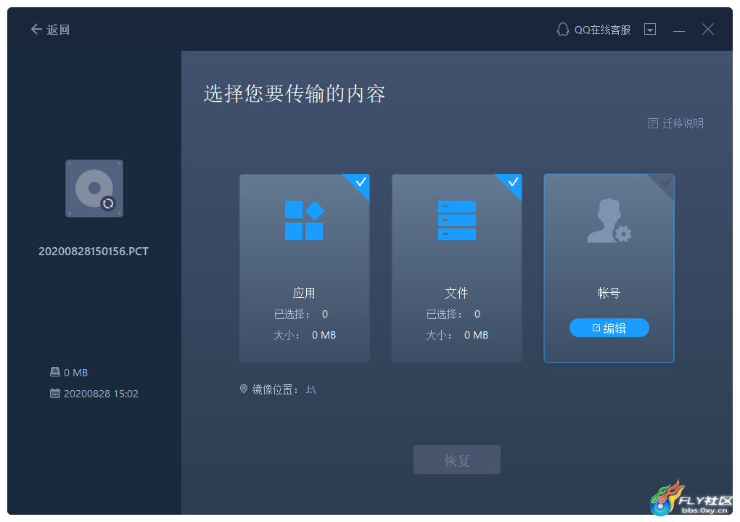This screenshot has width=740, height=522.
Task: Select file name 20200828150156.PCT
Action: pos(94,252)
